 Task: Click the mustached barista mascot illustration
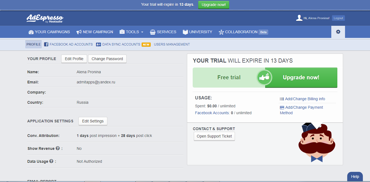click(x=317, y=143)
